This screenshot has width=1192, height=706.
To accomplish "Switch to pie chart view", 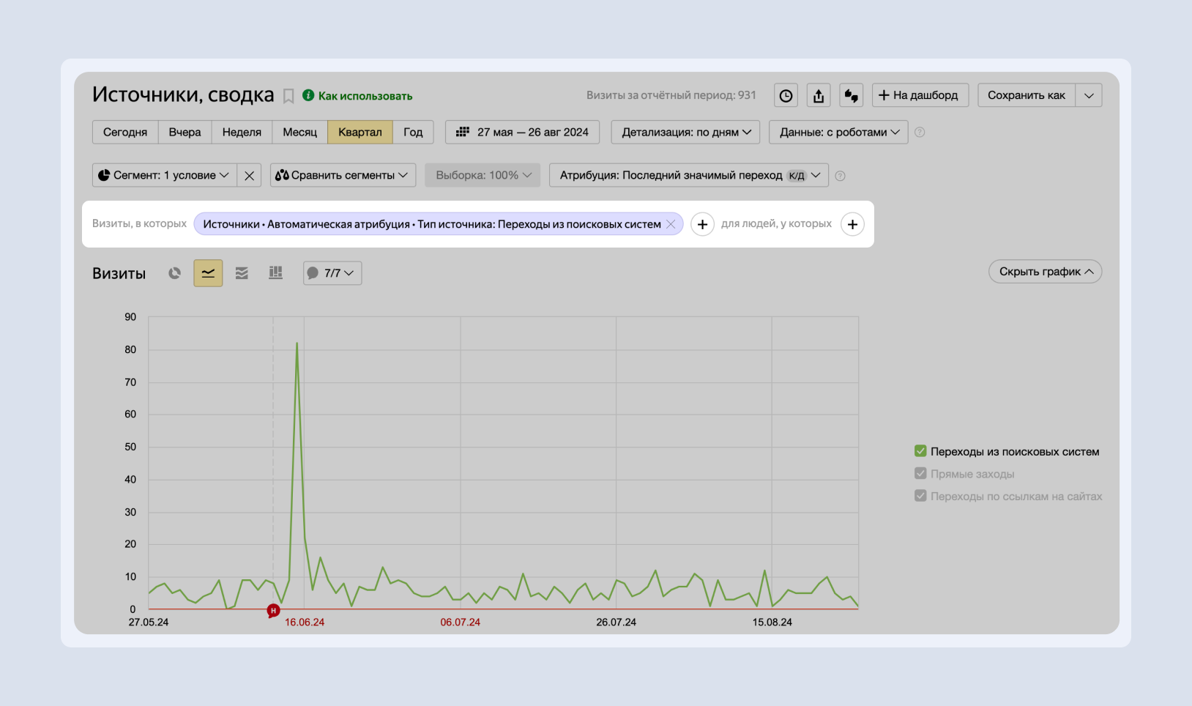I will click(x=174, y=273).
